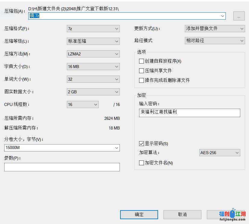
Task: Expand the 压缩方法 LZMA2 dropdown
Action: click(x=93, y=54)
